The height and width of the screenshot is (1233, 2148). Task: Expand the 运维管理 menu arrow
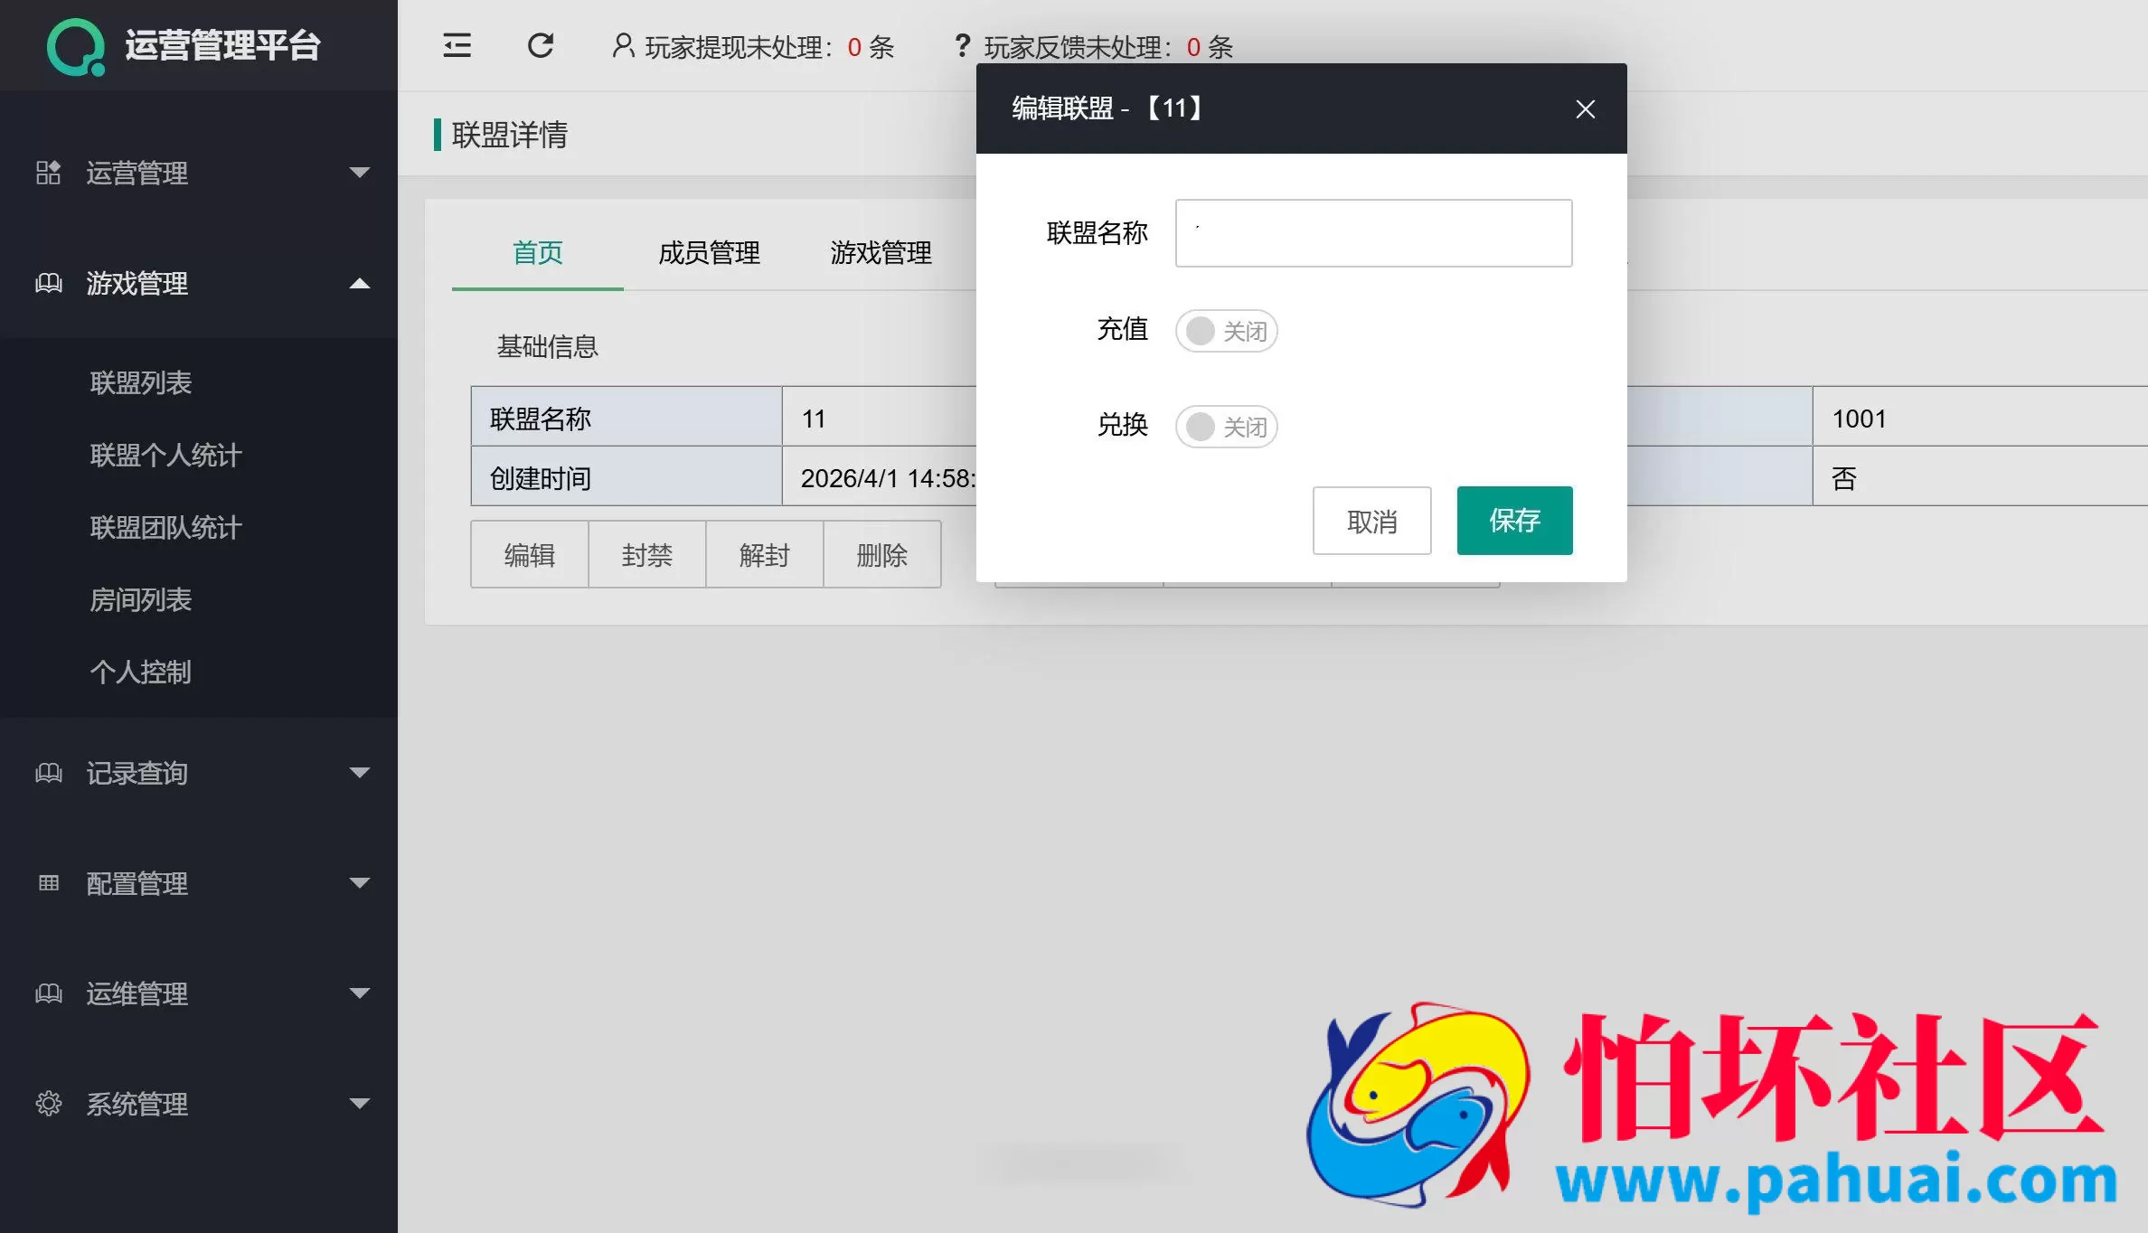360,993
